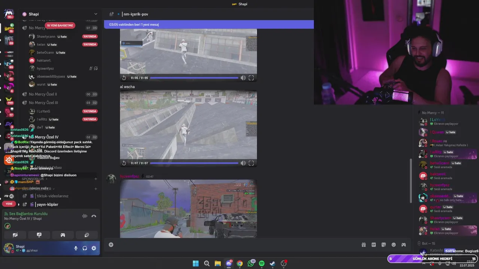Add attachment with the plus button
This screenshot has width=479, height=269.
click(111, 245)
